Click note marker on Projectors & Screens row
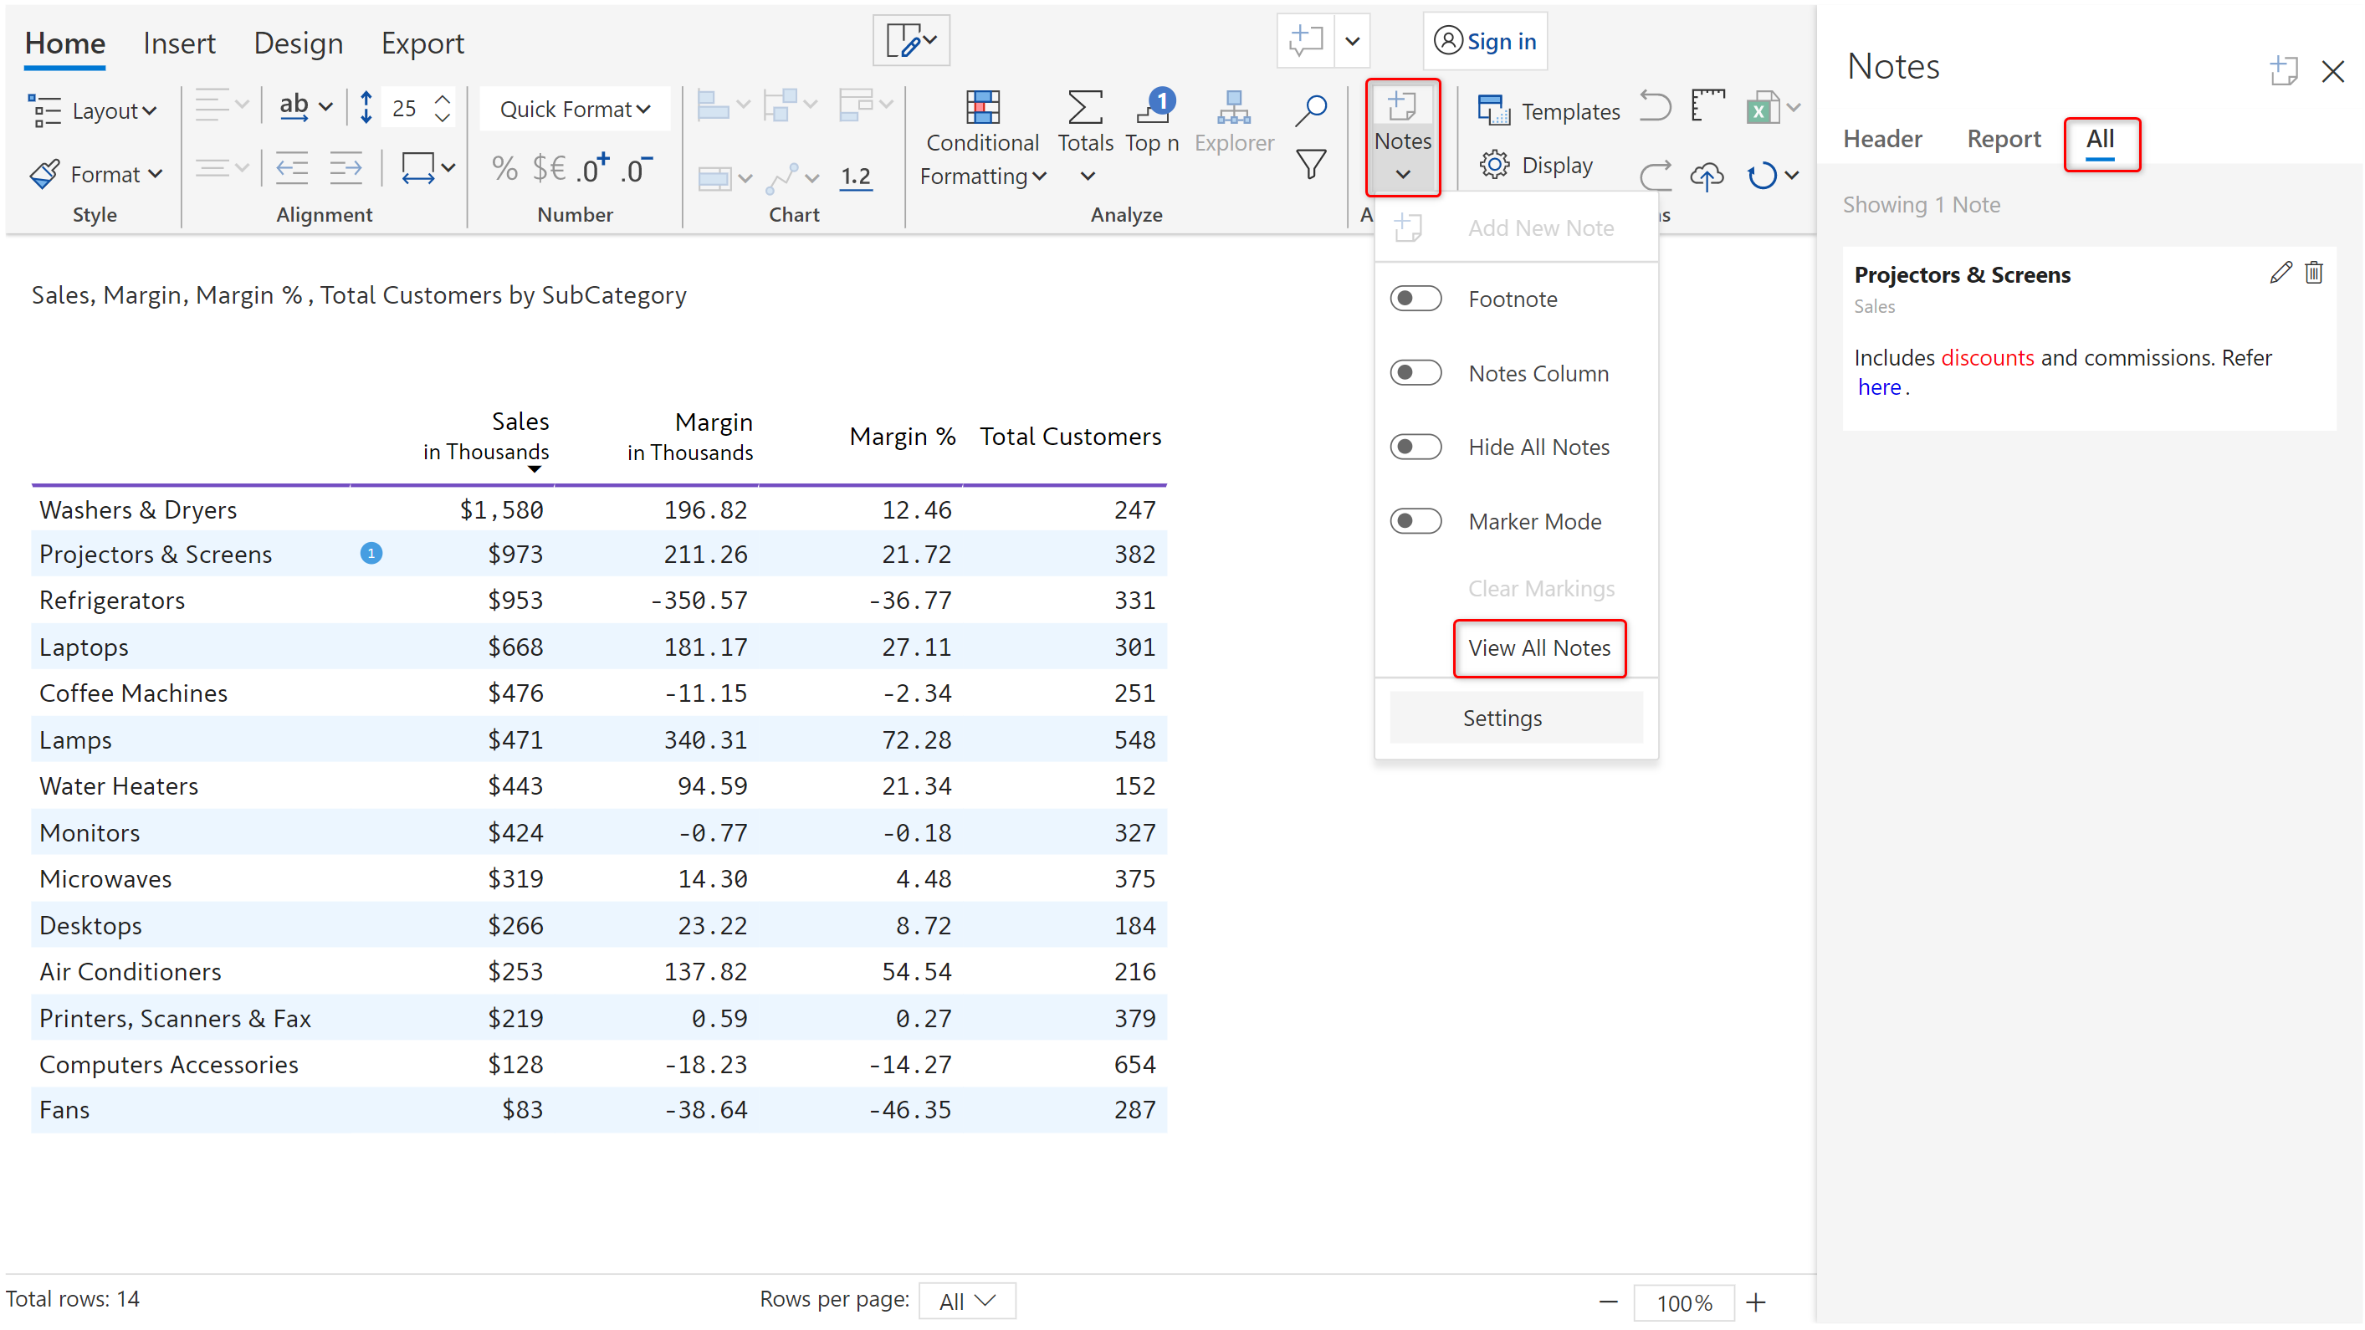The height and width of the screenshot is (1330, 2365). [371, 554]
